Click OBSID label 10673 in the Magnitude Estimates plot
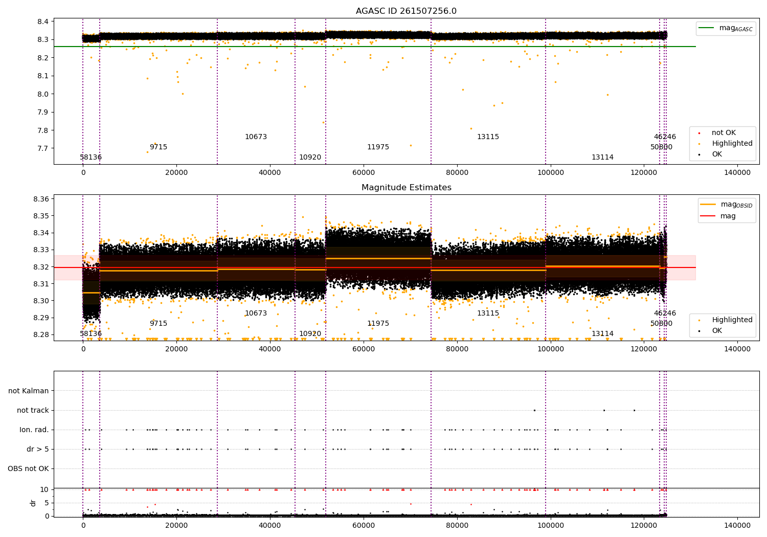 [256, 314]
